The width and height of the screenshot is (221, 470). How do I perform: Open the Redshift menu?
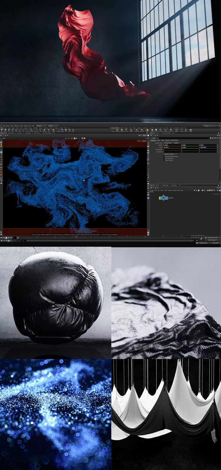[26, 126]
